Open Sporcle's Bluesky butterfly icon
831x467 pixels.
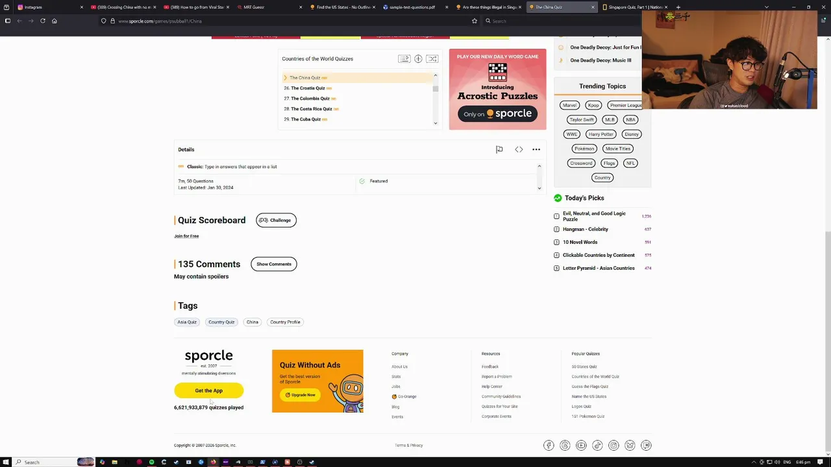pyautogui.click(x=630, y=446)
